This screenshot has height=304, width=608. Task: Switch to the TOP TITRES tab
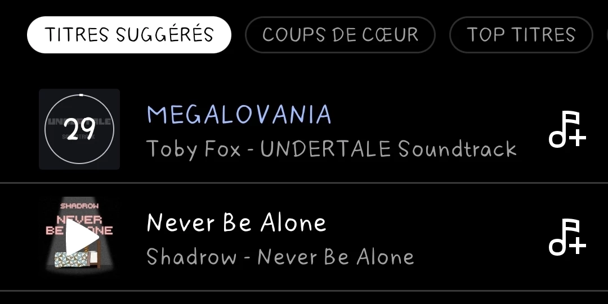click(521, 35)
